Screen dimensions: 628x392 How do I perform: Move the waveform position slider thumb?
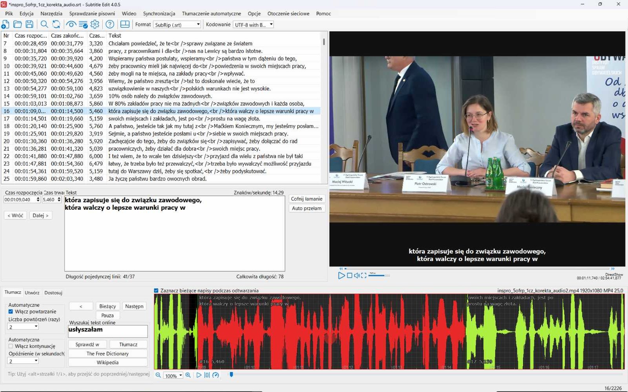pos(231,375)
